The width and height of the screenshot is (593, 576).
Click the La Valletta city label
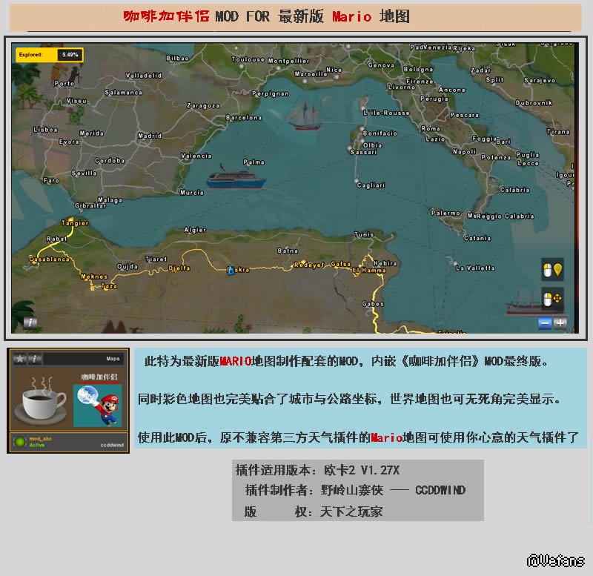(475, 268)
